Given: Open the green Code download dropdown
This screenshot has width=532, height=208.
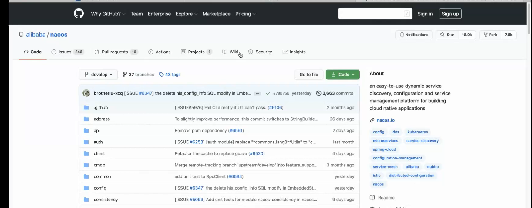Looking at the screenshot, I should pyautogui.click(x=343, y=75).
